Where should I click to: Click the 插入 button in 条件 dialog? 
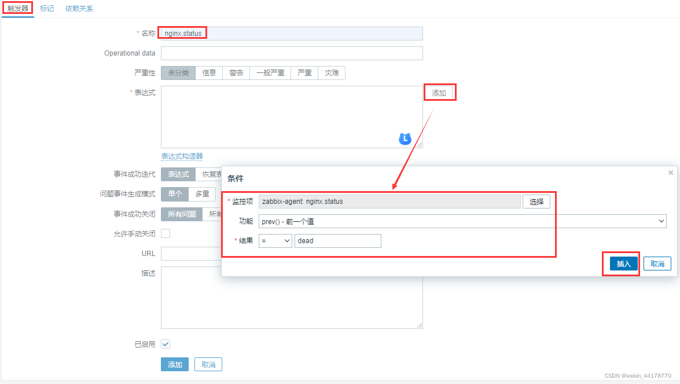click(624, 264)
